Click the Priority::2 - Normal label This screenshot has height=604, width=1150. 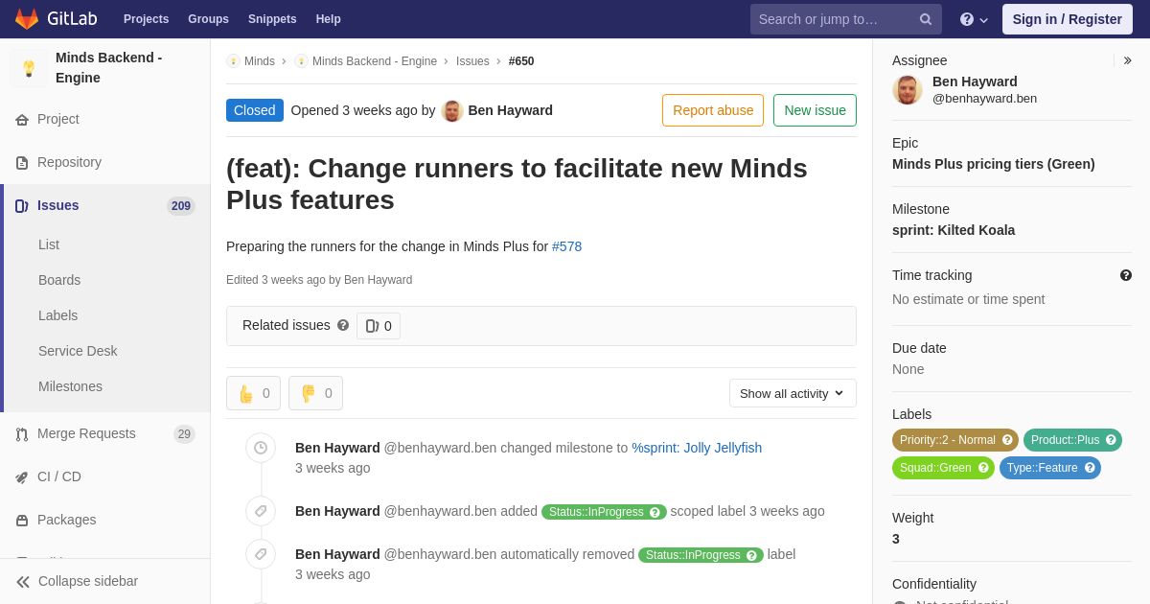[x=954, y=440]
